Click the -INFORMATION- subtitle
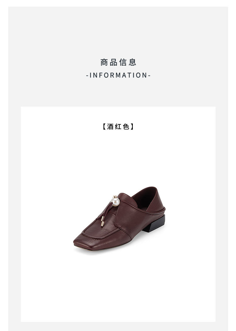The image size is (236, 331). [118, 75]
